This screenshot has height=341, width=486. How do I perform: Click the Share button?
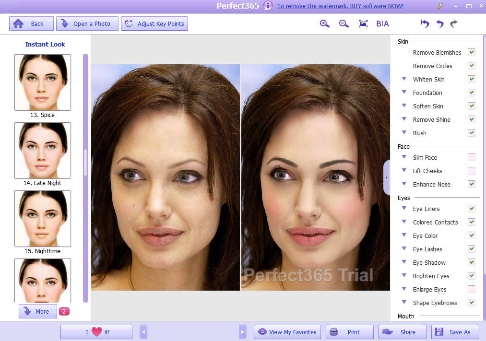coord(403,332)
